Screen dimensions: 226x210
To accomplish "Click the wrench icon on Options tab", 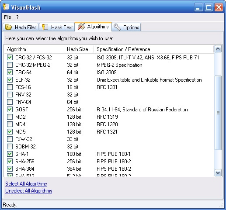I will click(x=117, y=27).
